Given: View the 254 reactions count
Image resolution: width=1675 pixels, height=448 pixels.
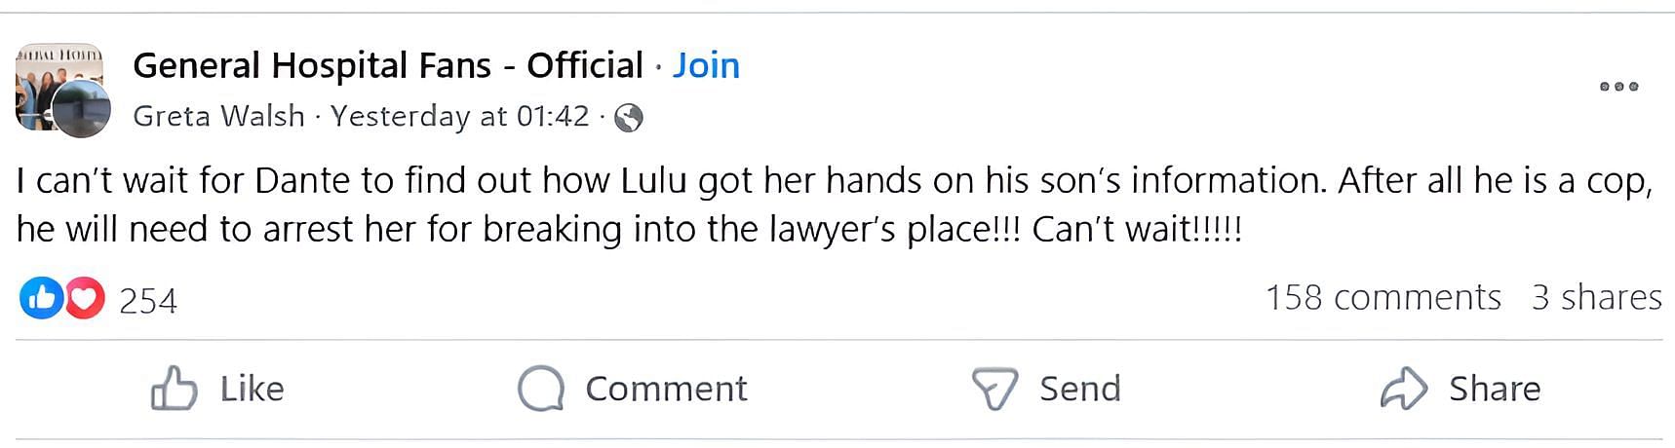Looking at the screenshot, I should click(x=148, y=300).
